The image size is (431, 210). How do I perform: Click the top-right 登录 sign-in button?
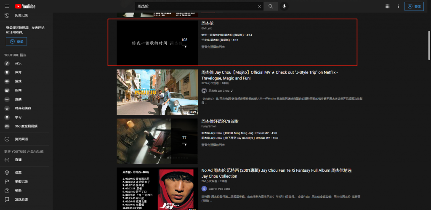(x=414, y=6)
